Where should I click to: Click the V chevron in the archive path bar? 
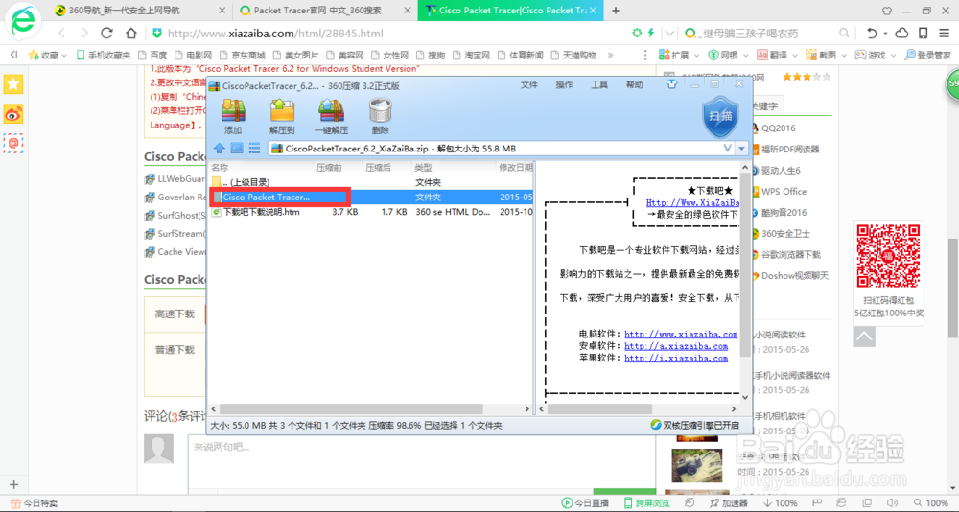click(x=728, y=148)
